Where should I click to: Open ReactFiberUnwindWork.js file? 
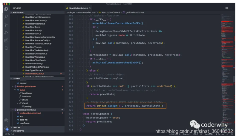[36, 54]
